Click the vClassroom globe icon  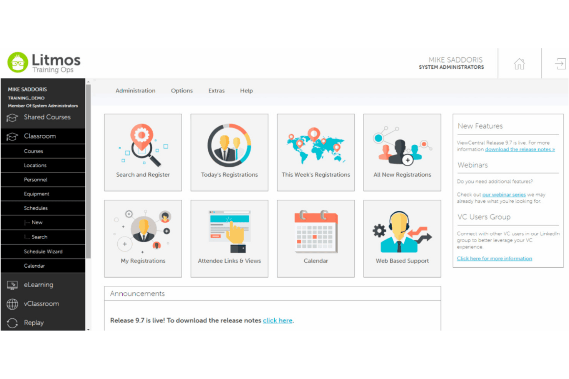click(x=12, y=304)
